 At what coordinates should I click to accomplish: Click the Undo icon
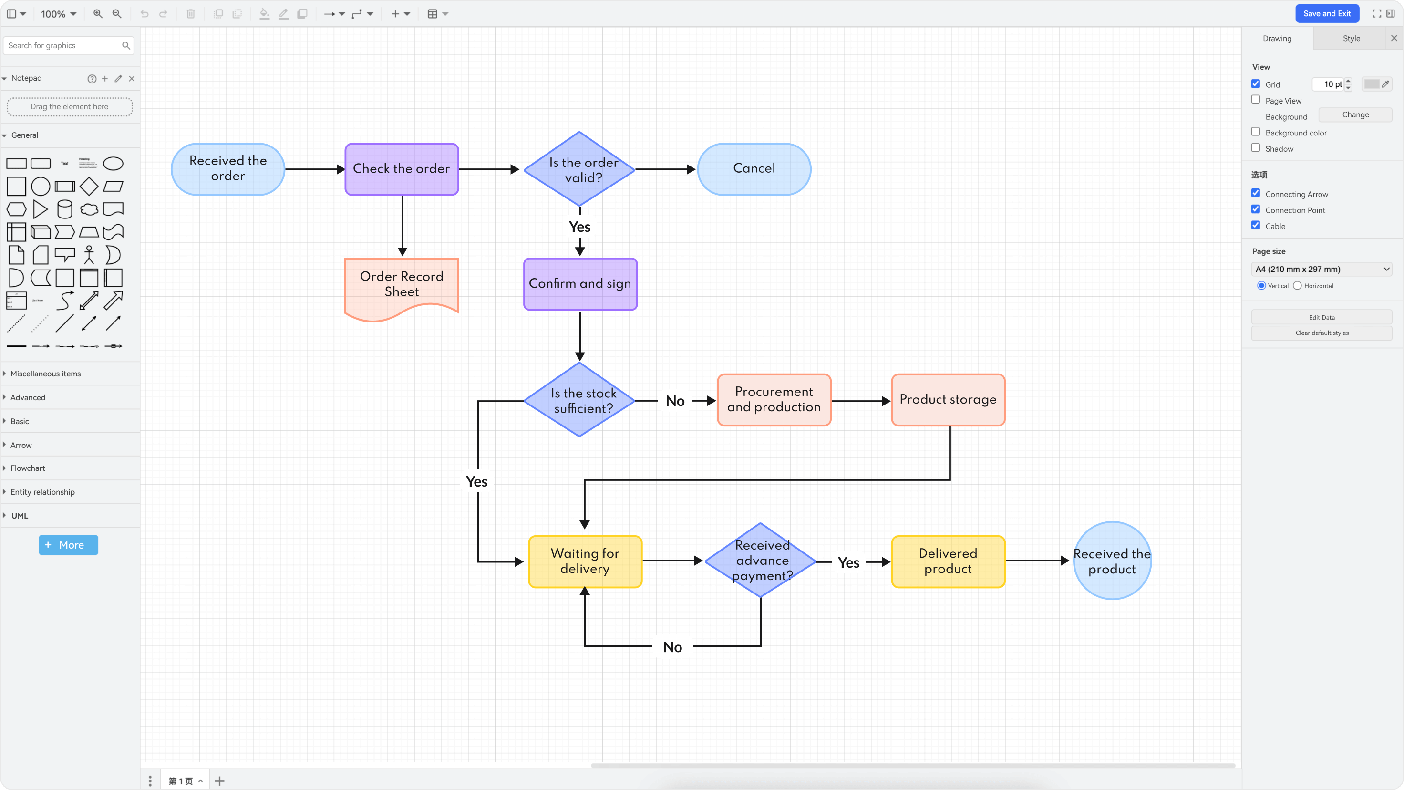click(144, 14)
